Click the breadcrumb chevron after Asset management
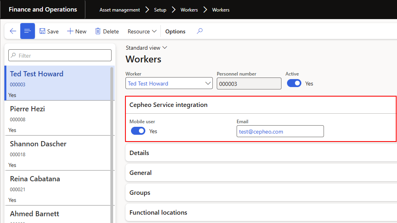Viewport: 397px width, 223px height. pyautogui.click(x=147, y=10)
